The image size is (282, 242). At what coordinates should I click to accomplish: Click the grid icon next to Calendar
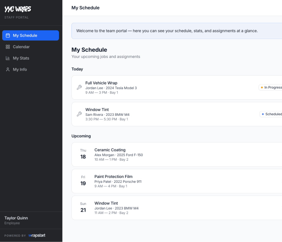(8, 47)
